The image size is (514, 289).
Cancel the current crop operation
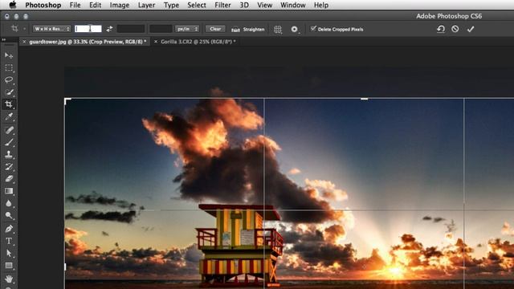(x=455, y=29)
